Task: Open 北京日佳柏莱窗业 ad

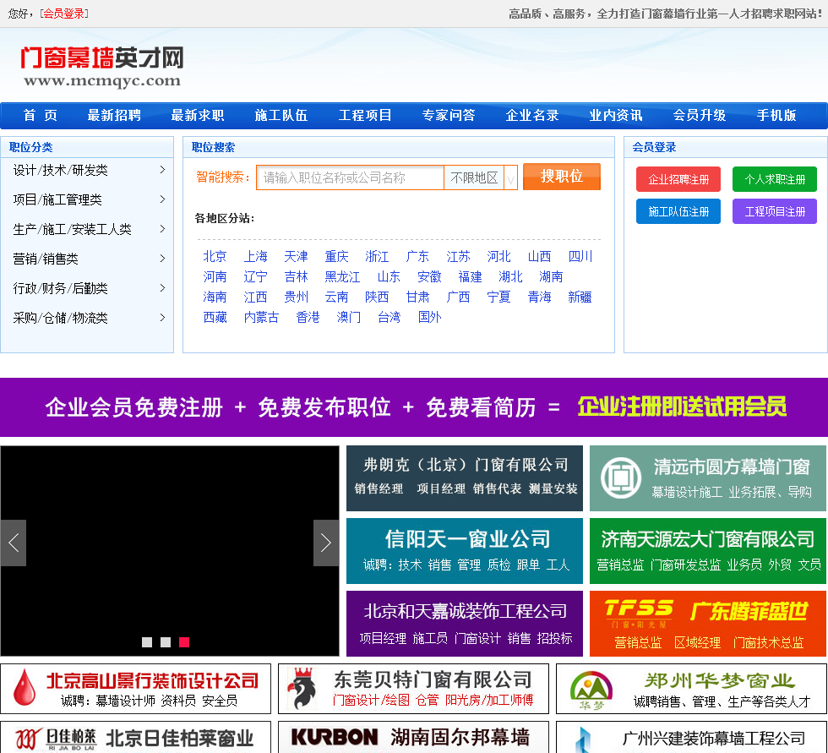Action: (x=136, y=737)
